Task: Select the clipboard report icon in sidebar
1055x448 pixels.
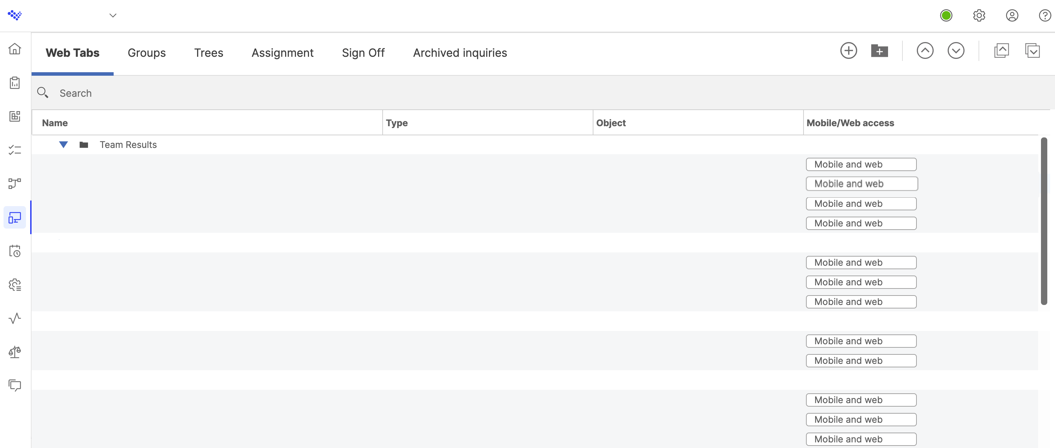Action: 15,82
